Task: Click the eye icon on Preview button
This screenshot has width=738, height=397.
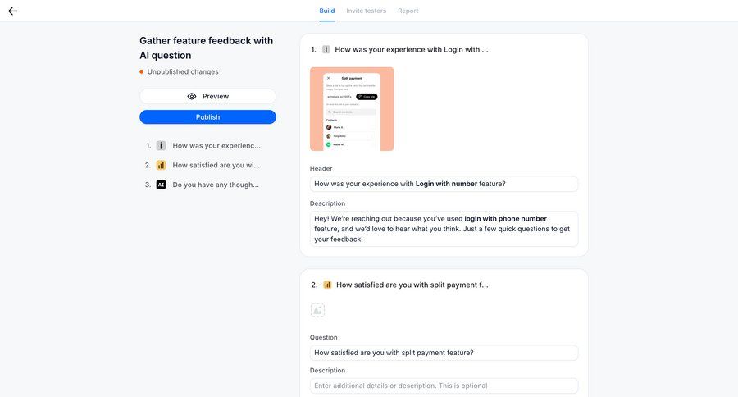Action: click(192, 96)
